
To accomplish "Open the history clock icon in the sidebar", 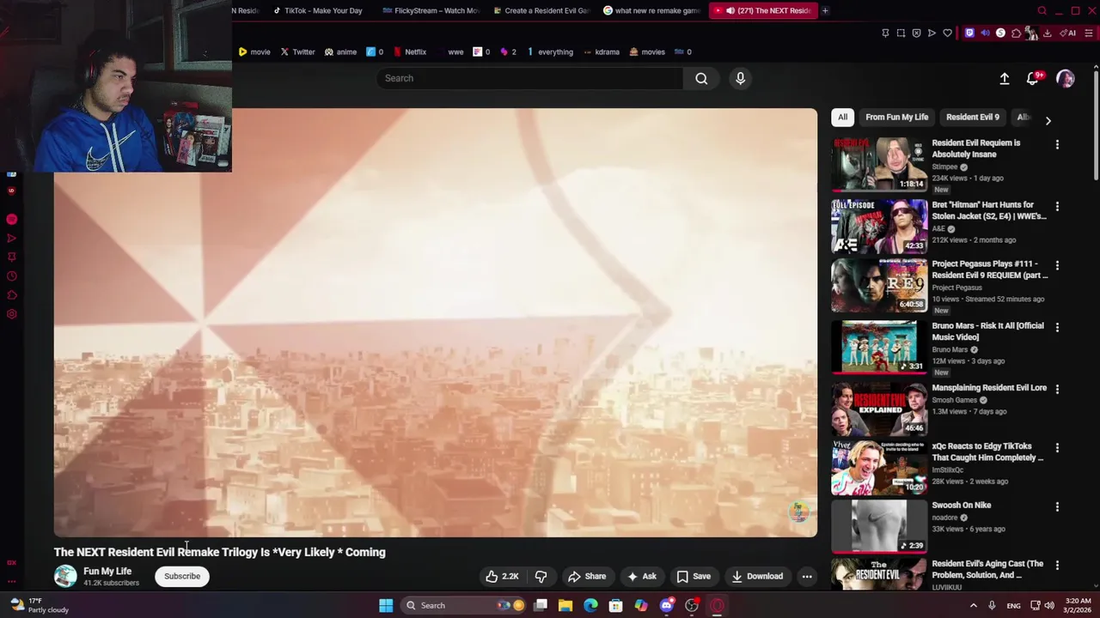I will (x=12, y=276).
